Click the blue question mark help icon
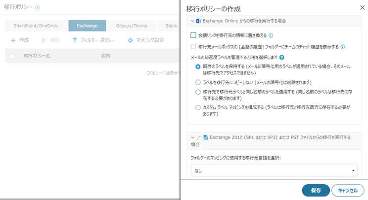The height and width of the screenshot is (200, 368). (282, 57)
